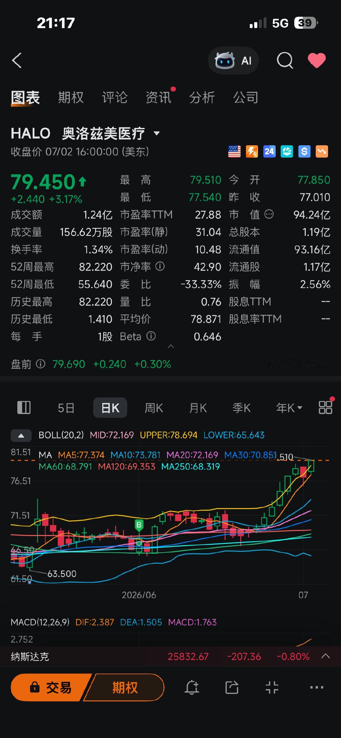The image size is (341, 738).
Task: Toggle the split-panel chart layout icon
Action: [24, 408]
